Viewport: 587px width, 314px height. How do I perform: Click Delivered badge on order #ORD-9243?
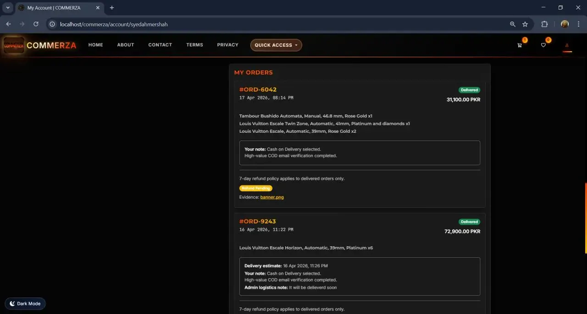tap(469, 222)
